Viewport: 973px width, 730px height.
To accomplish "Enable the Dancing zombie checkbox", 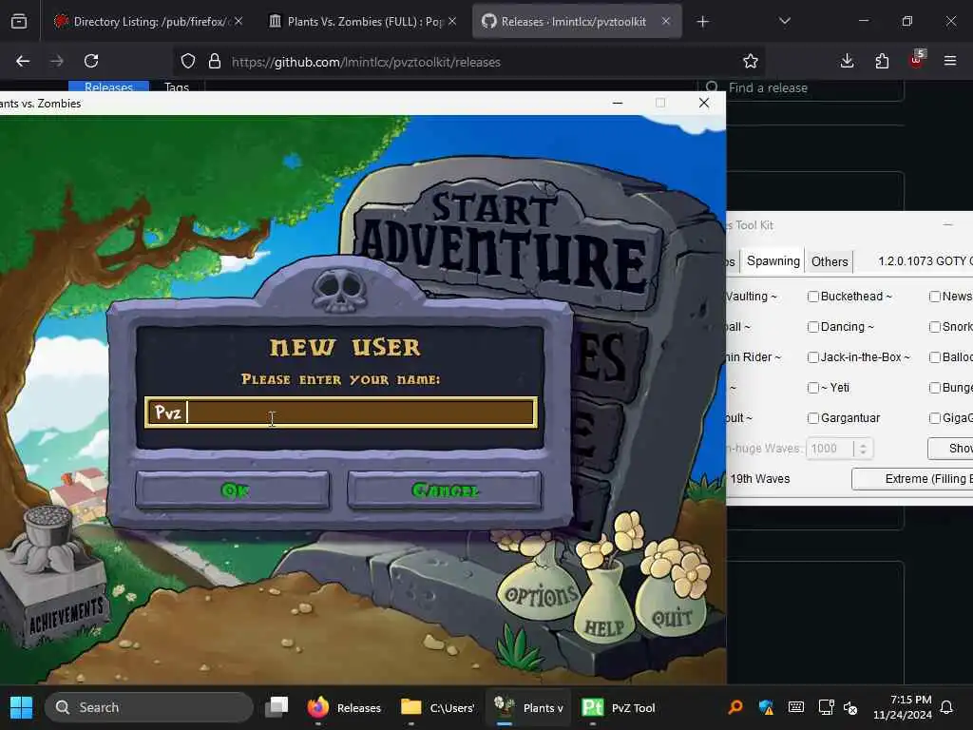I will pyautogui.click(x=813, y=327).
